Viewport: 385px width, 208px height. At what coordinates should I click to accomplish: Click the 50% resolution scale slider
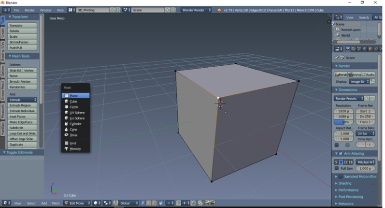pos(343,122)
